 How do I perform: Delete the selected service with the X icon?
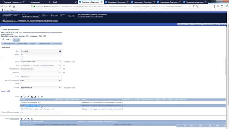28,97
